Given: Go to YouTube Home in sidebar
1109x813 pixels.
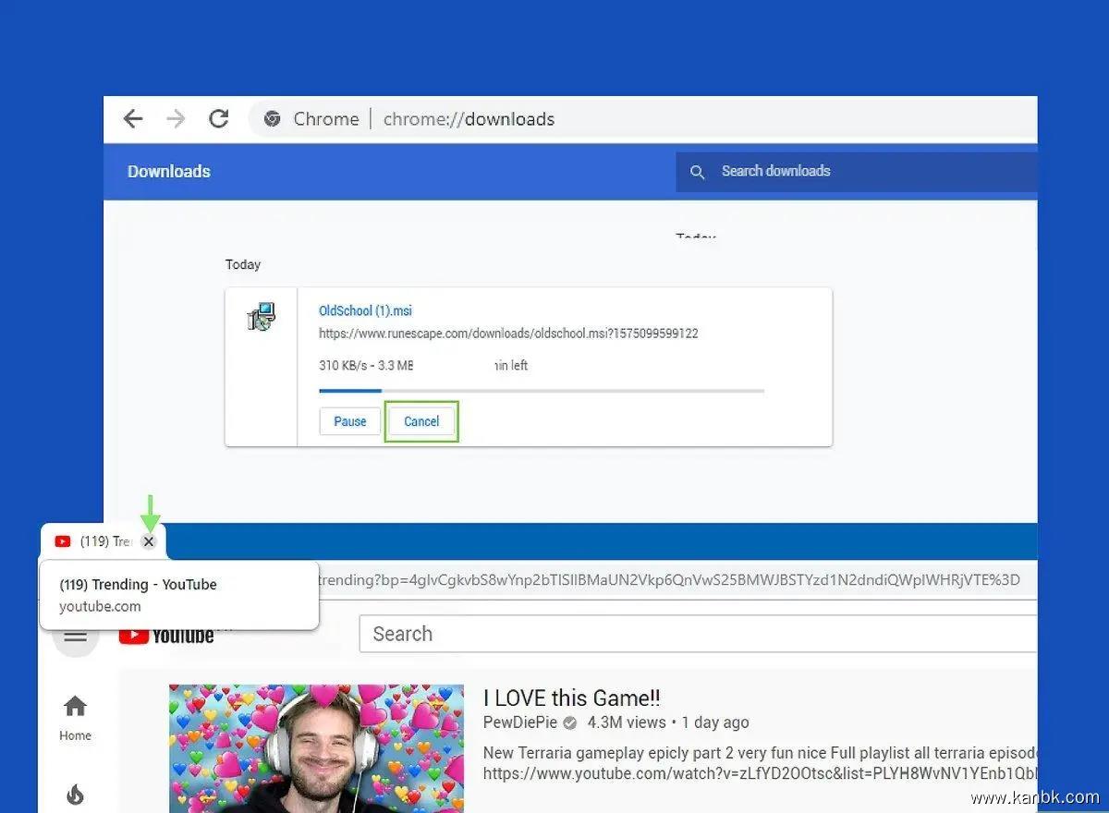Looking at the screenshot, I should (75, 718).
